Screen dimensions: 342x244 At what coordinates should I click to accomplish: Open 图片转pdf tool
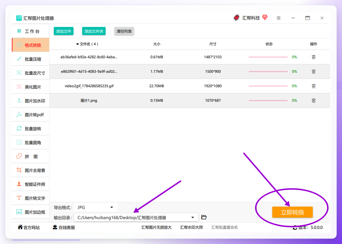tap(31, 115)
